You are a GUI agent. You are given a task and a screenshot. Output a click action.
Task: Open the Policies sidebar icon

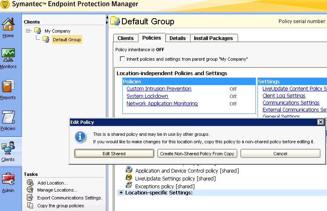tap(8, 117)
